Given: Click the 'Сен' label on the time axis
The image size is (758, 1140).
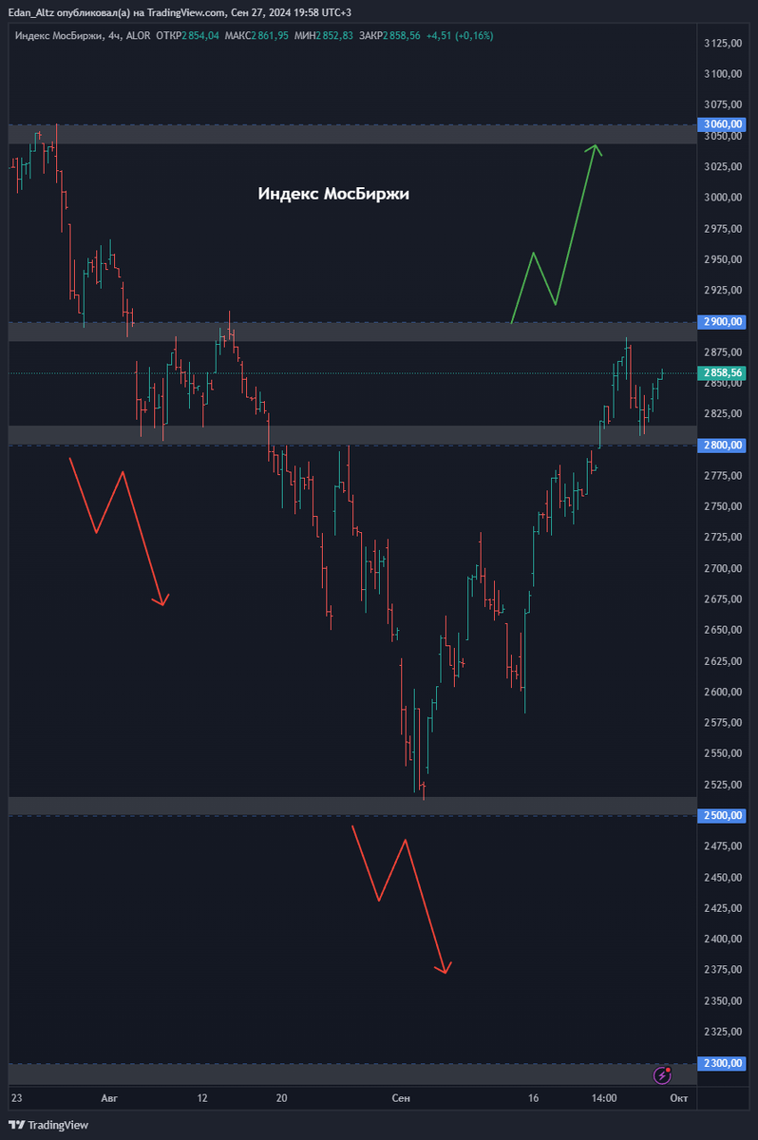Looking at the screenshot, I should point(401,1098).
